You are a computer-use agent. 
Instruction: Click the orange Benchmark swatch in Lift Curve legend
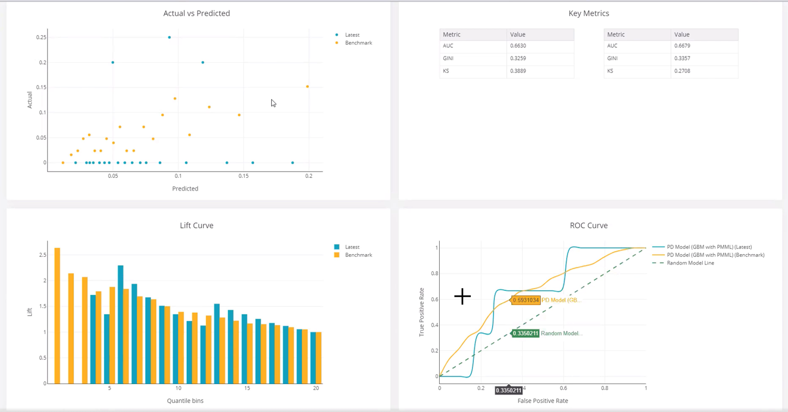pos(337,255)
